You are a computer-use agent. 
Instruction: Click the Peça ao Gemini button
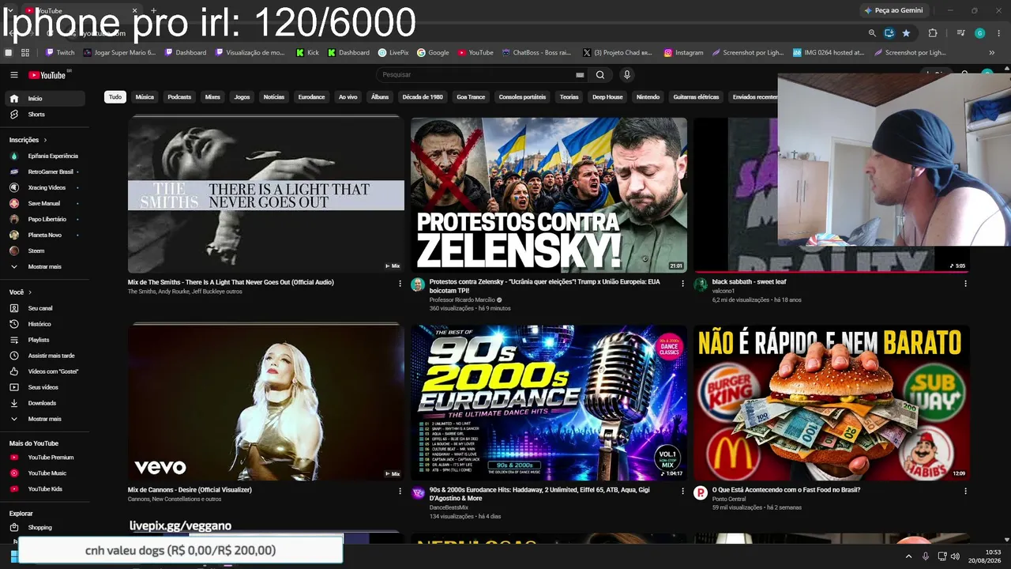point(893,10)
